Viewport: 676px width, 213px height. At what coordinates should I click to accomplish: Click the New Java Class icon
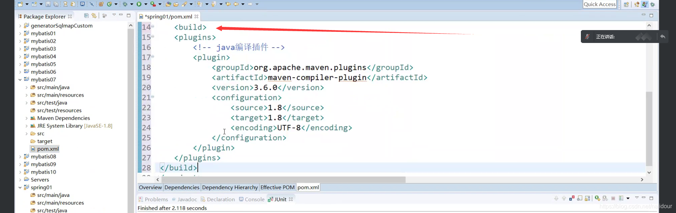tap(109, 4)
